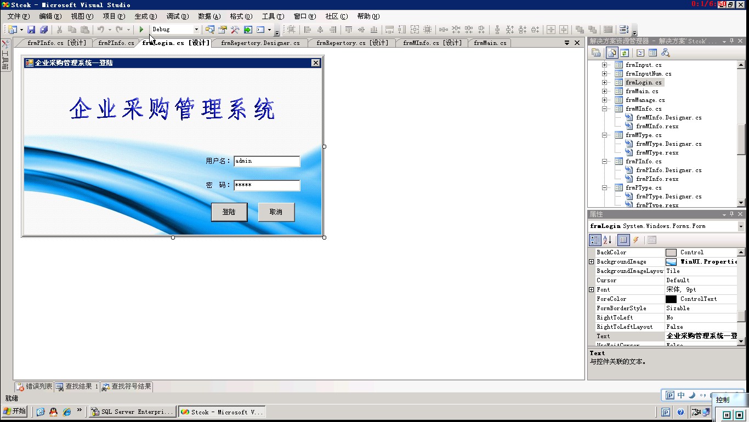Screen dimensions: 749x422
Task: Click the View Designer icon in Solution Explorer
Action: (x=652, y=53)
